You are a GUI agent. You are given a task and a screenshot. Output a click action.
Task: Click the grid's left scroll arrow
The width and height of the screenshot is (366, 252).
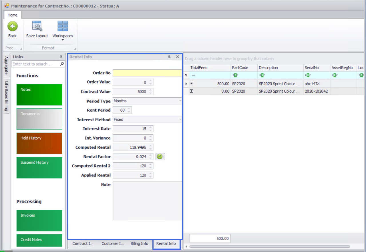point(186,246)
